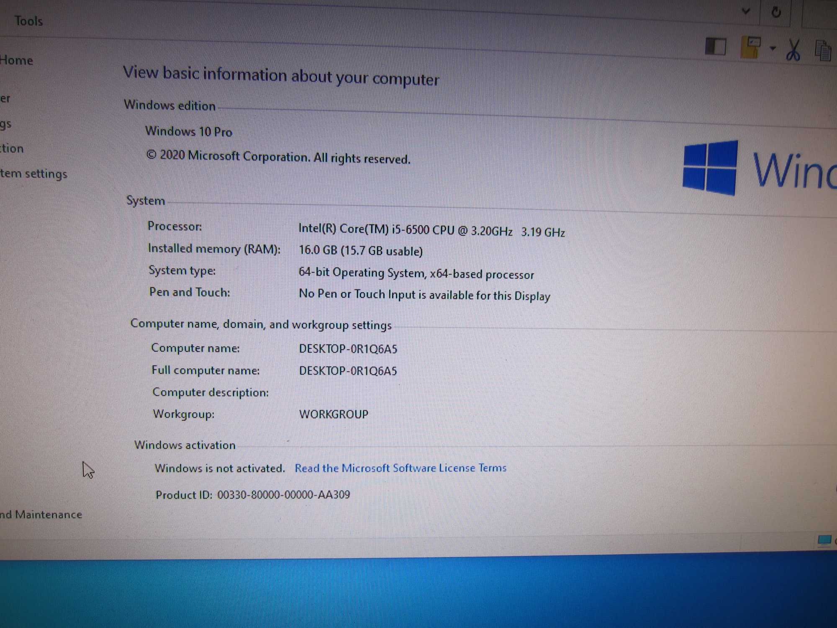Read the Microsoft Software License Terms
The width and height of the screenshot is (837, 628).
tap(401, 468)
